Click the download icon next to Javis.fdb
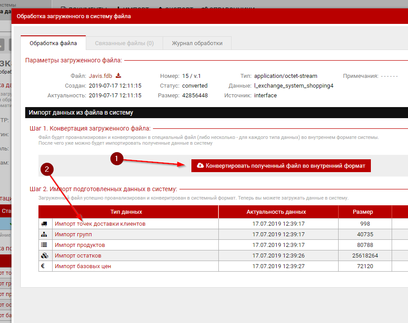This screenshot has height=323, width=408. tap(118, 76)
